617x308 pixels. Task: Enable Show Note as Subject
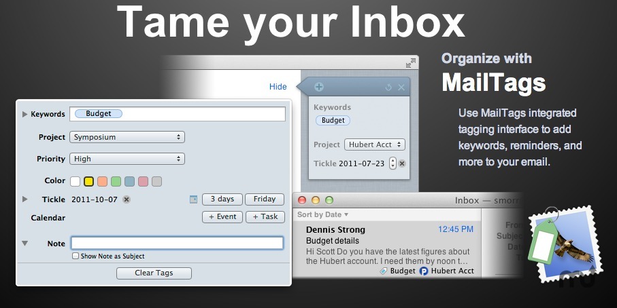[x=76, y=256]
